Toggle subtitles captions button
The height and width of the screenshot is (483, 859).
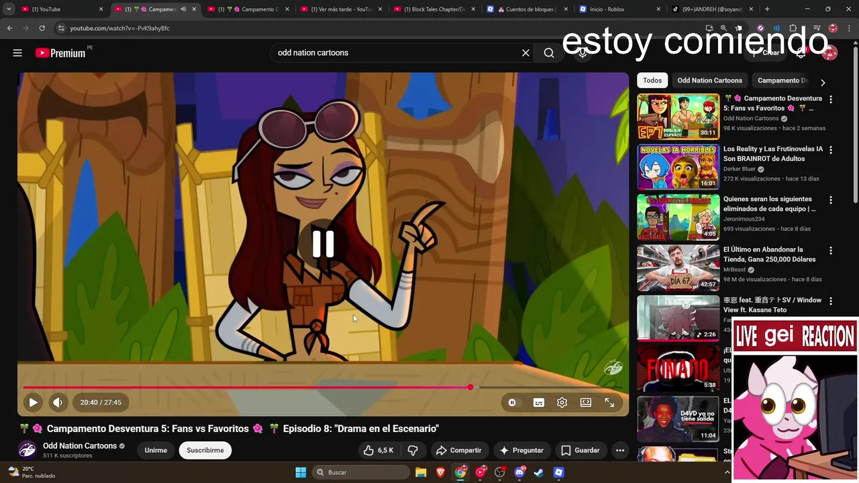click(538, 402)
